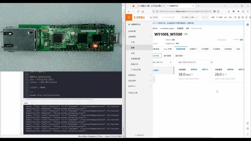This screenshot has height=141, width=251.
Task: Collapse the module panel with the side arrow handle
Action: [x=154, y=79]
